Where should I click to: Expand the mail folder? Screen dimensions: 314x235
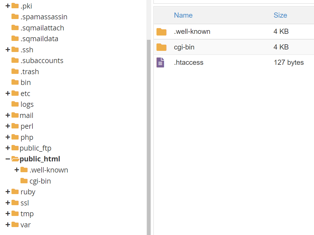pyautogui.click(x=8, y=115)
